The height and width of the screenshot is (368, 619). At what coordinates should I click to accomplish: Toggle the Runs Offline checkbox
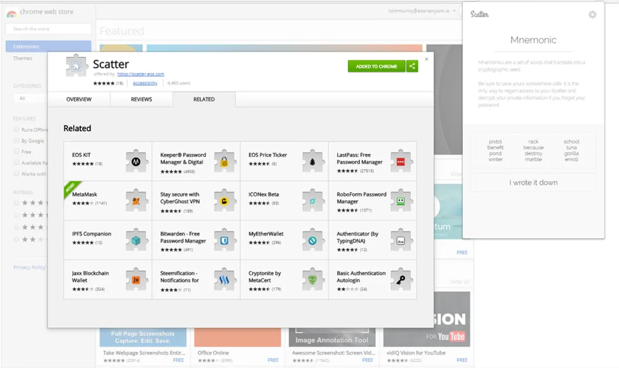coord(16,129)
